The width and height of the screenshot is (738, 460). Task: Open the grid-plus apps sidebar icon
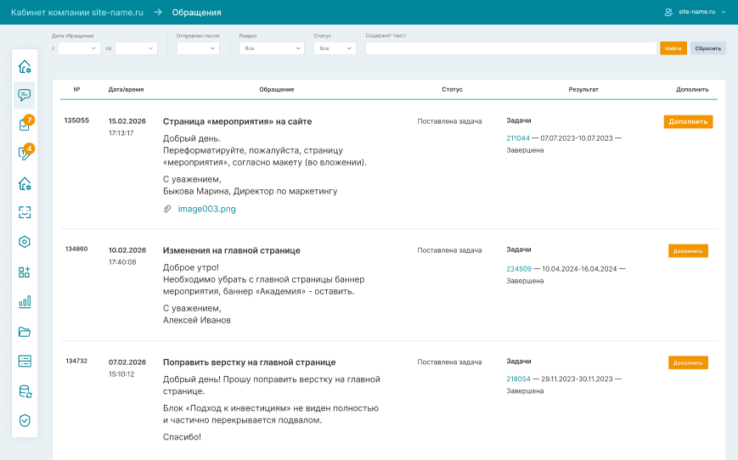(x=25, y=272)
